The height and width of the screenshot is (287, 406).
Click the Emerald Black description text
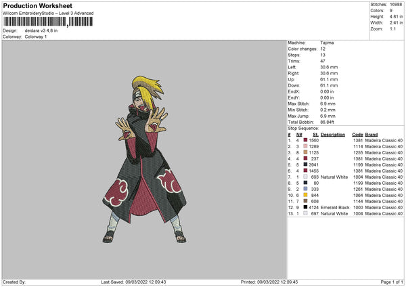click(x=336, y=207)
